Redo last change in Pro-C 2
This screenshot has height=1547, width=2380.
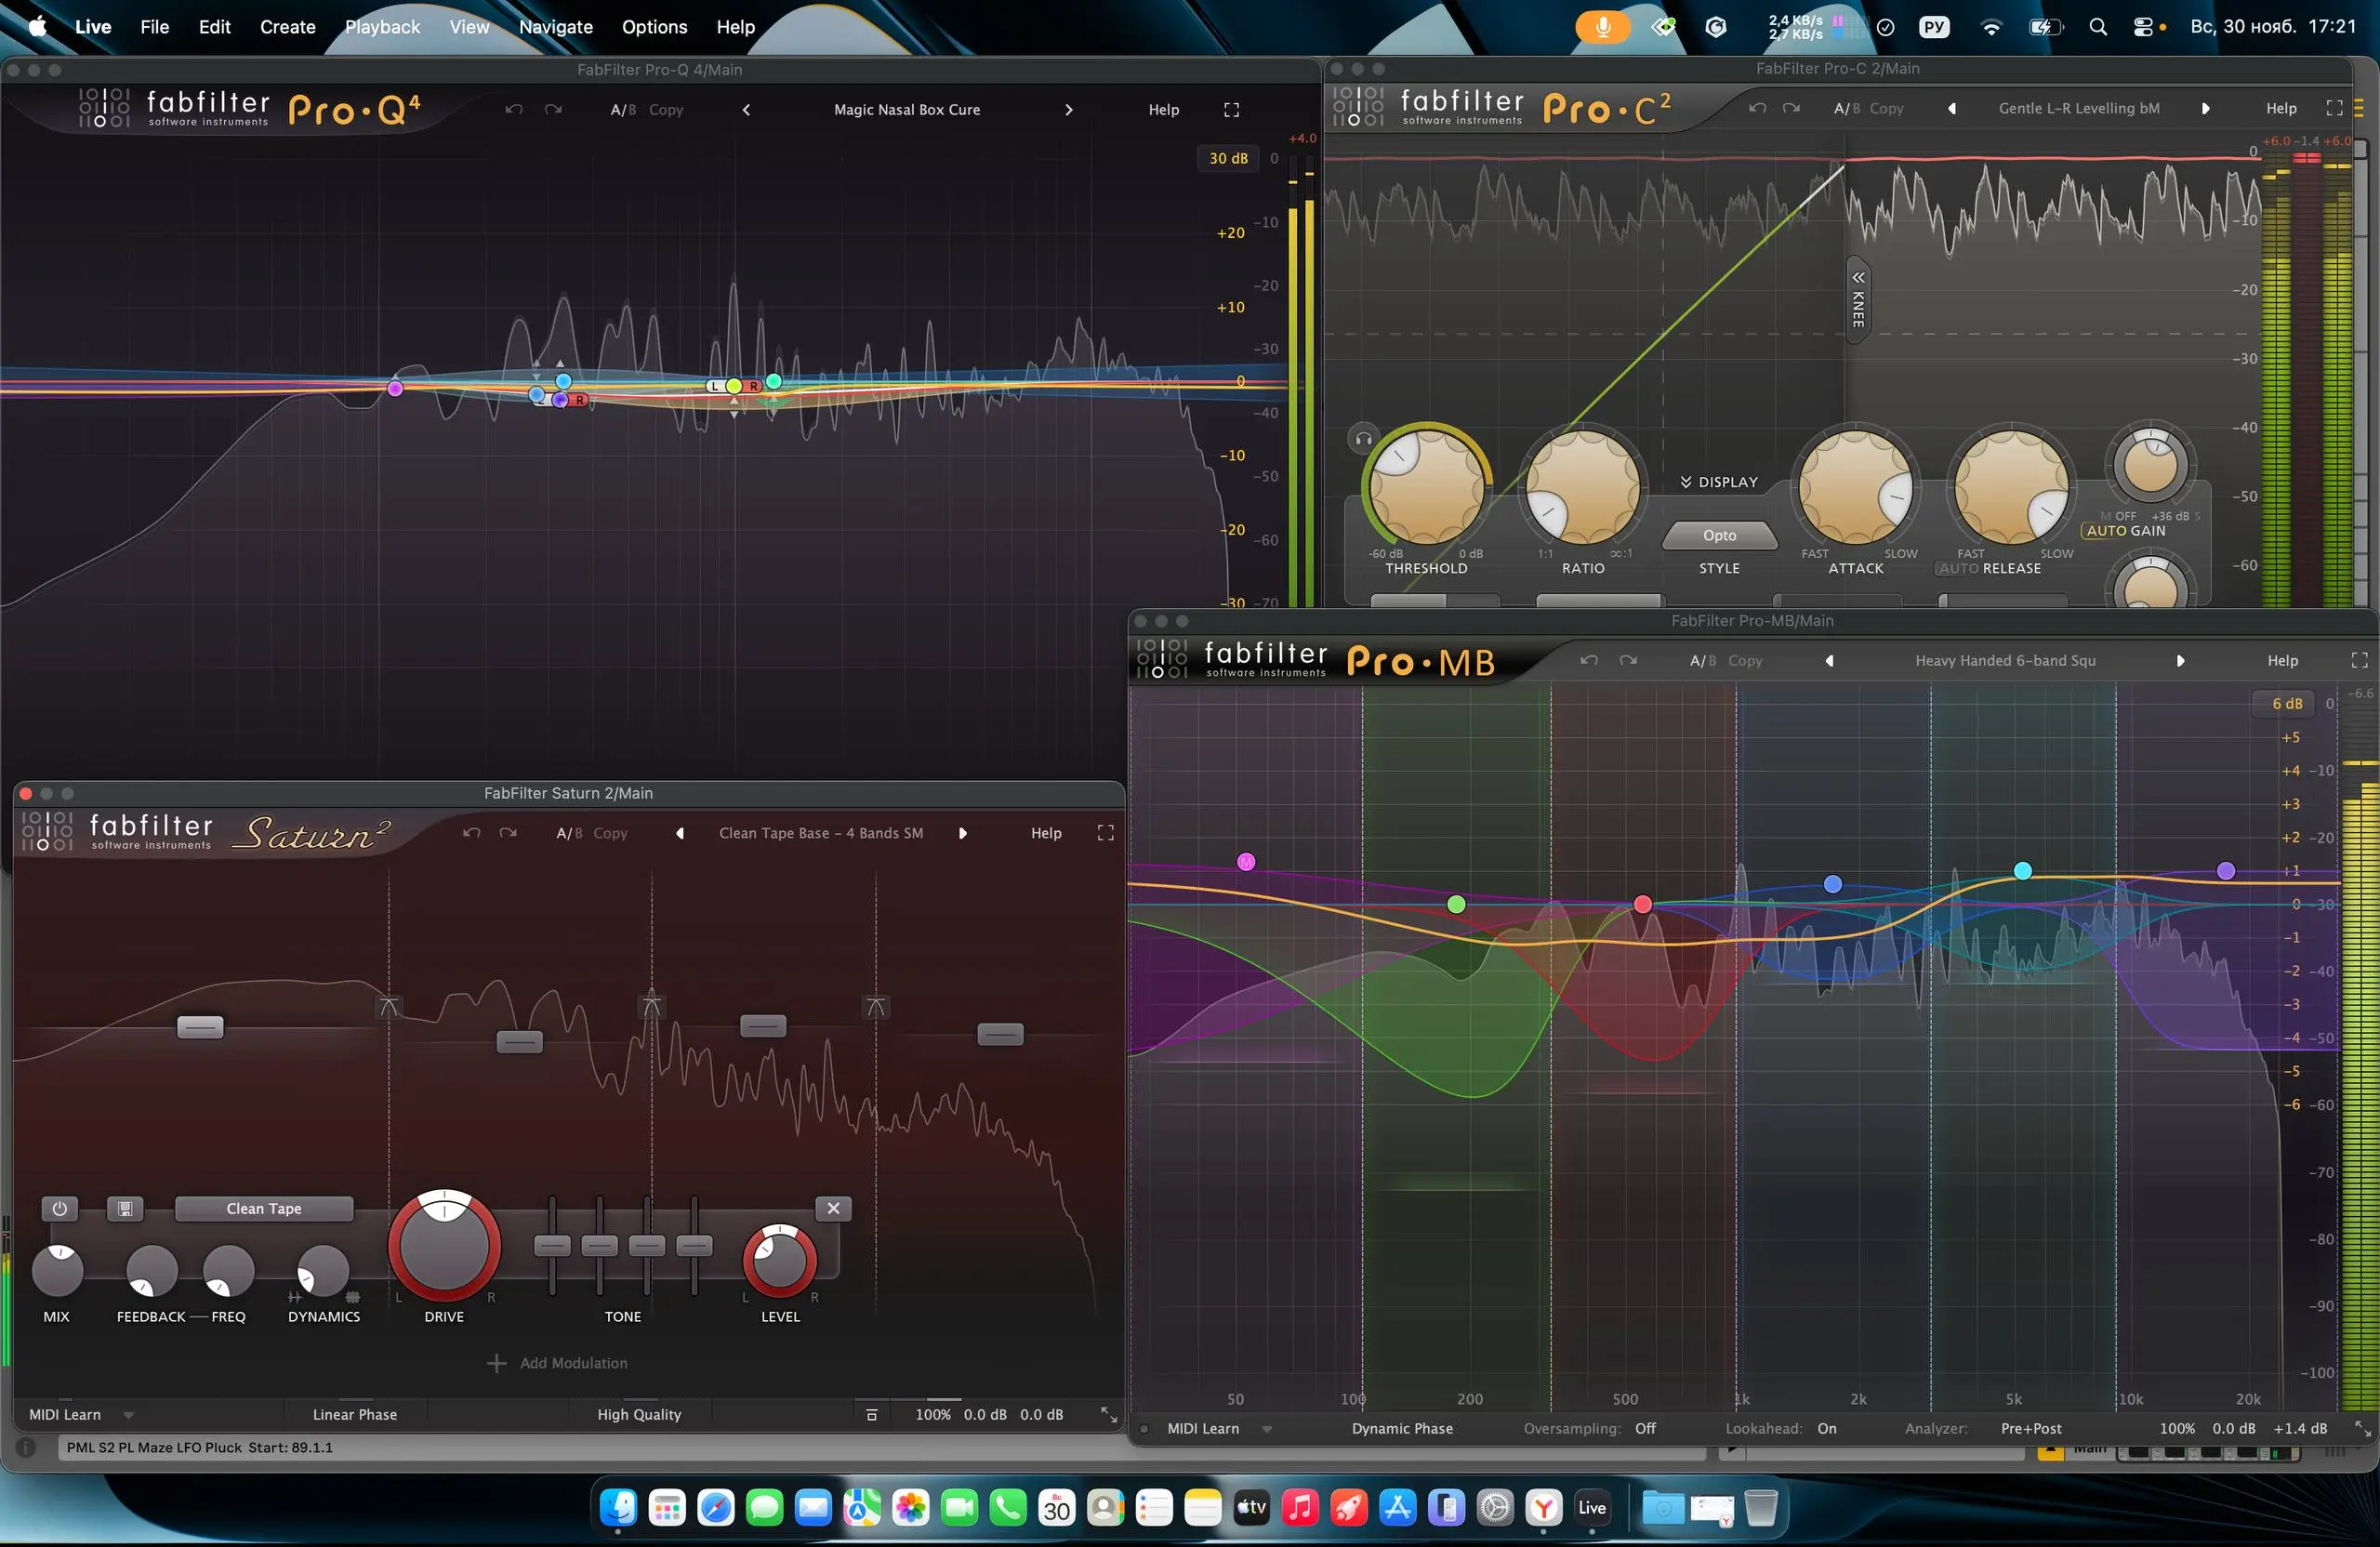coord(1792,108)
